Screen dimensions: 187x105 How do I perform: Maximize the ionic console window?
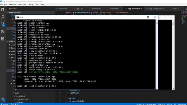(x=148, y=17)
